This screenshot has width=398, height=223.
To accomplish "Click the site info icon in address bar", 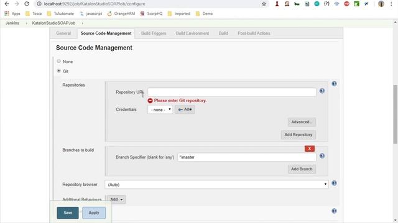I will point(39,4).
